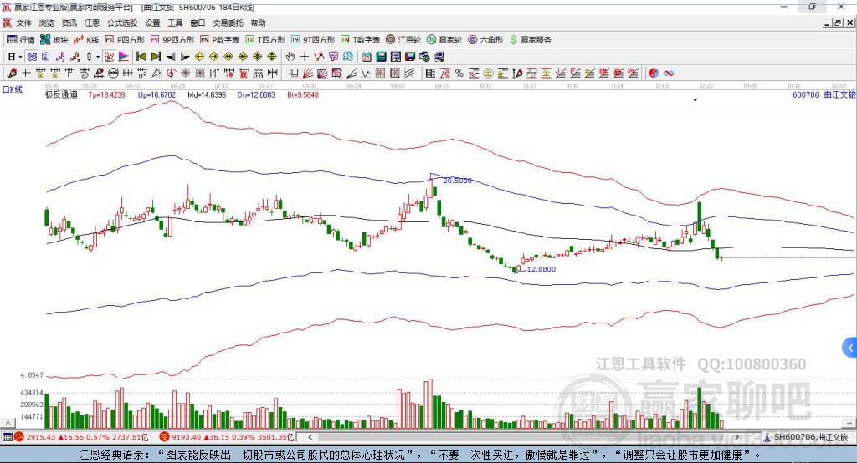Viewport: 857px width, 463px height.
Task: Select the hand pan tool
Action: coord(290,56)
